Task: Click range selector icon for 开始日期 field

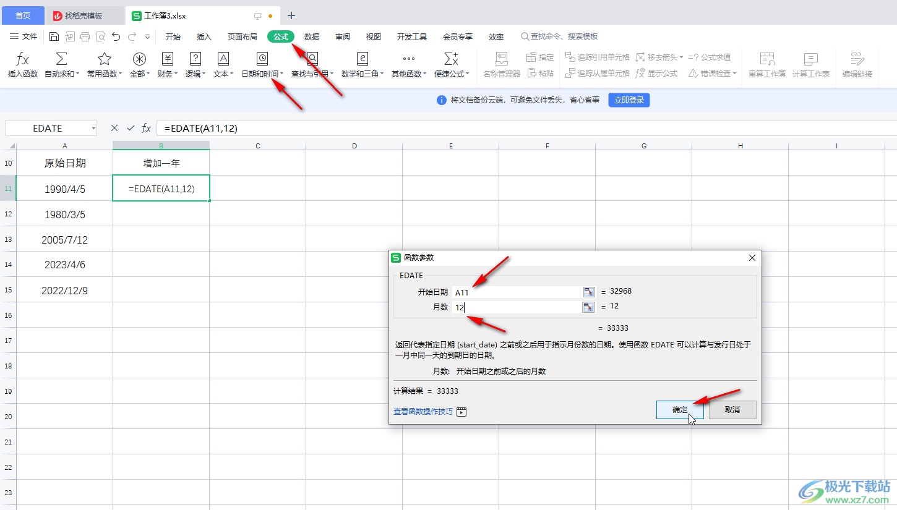Action: (589, 292)
